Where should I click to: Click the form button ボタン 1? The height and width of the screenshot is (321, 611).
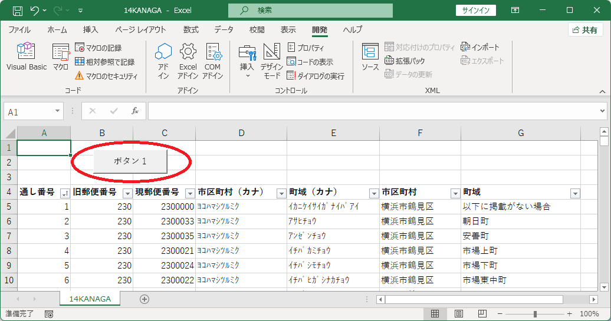point(130,161)
